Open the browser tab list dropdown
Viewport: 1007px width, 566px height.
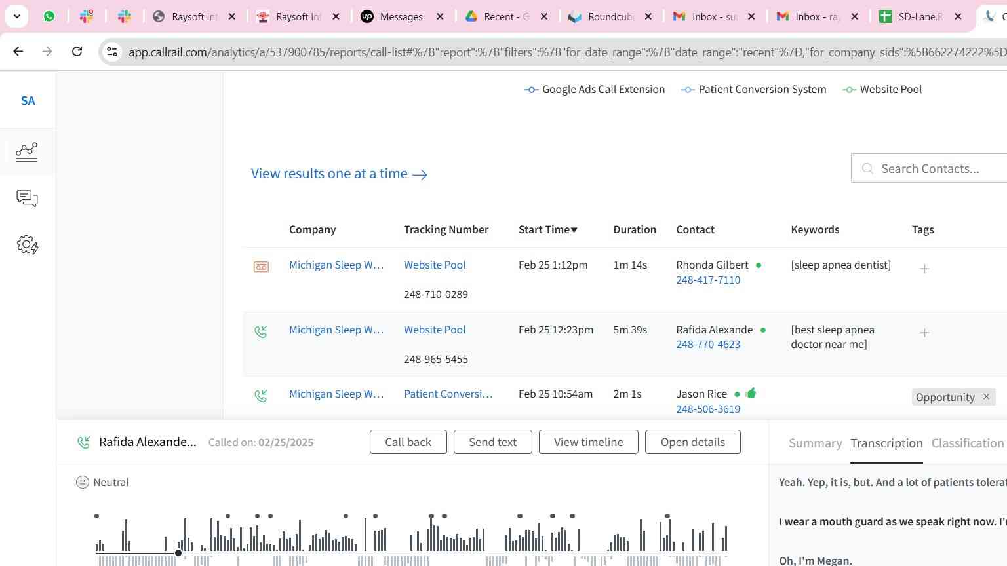16,16
